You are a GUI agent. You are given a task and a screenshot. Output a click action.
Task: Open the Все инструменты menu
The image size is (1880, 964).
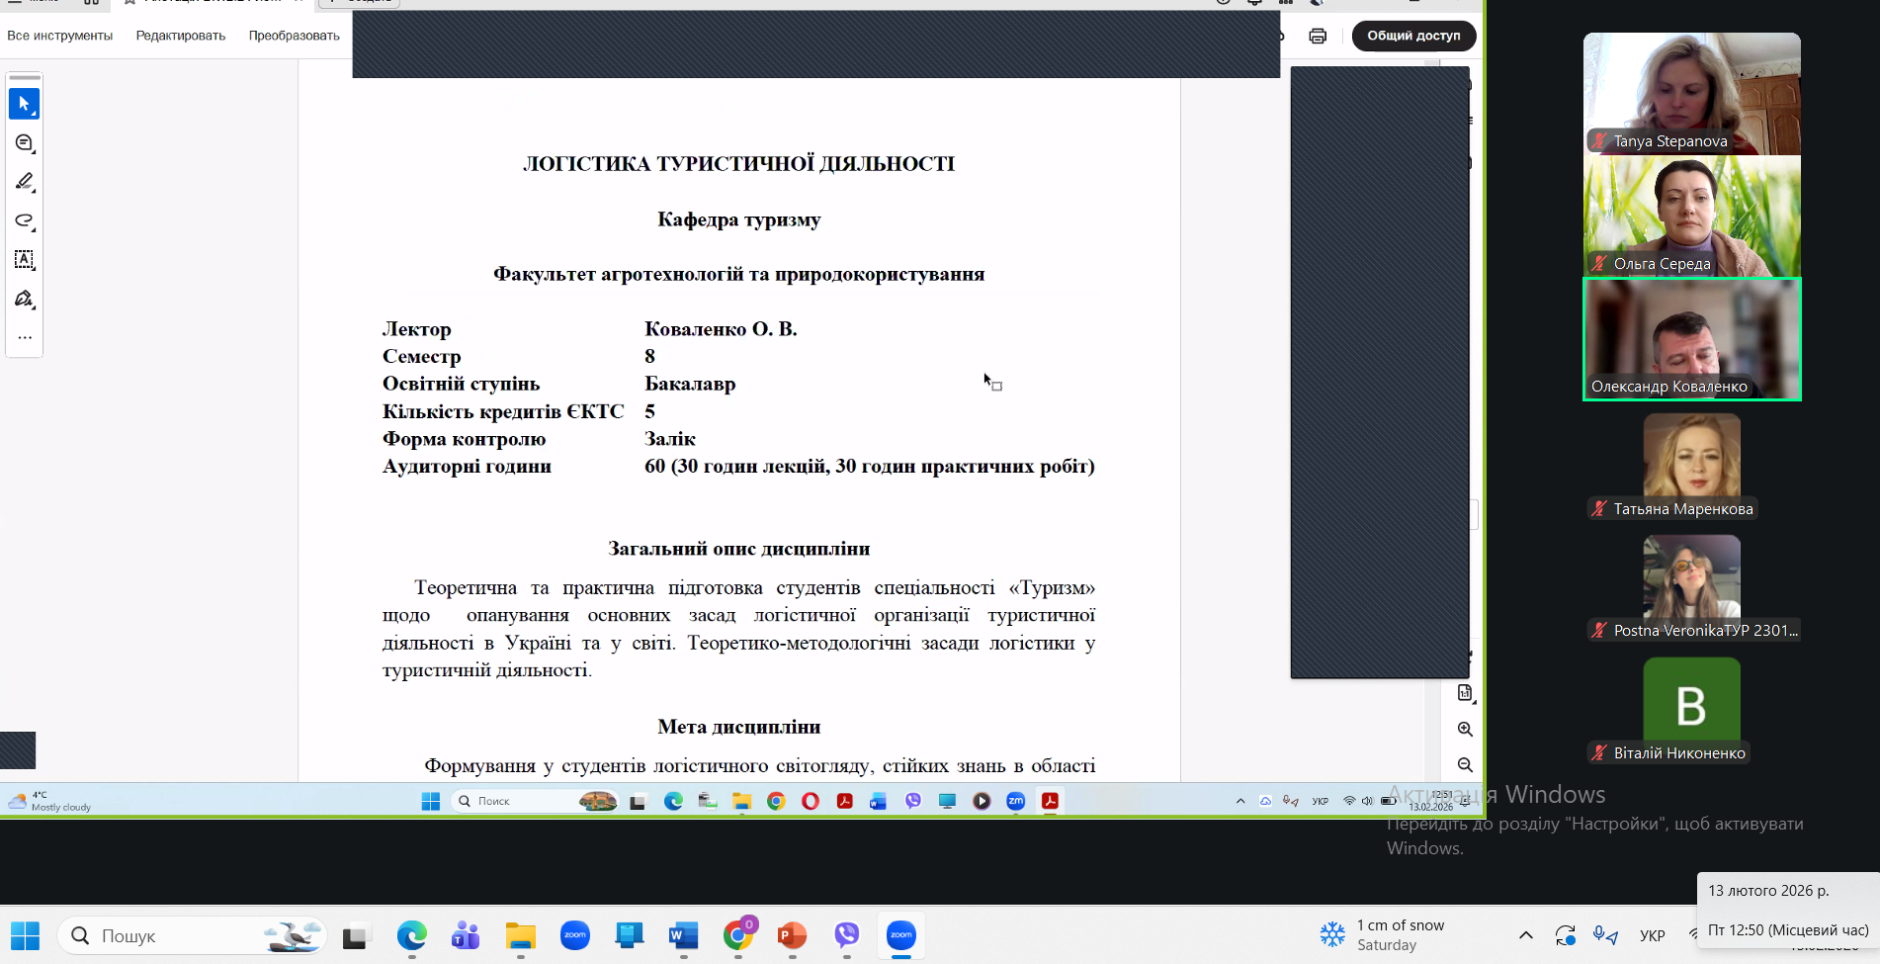pyautogui.click(x=59, y=36)
